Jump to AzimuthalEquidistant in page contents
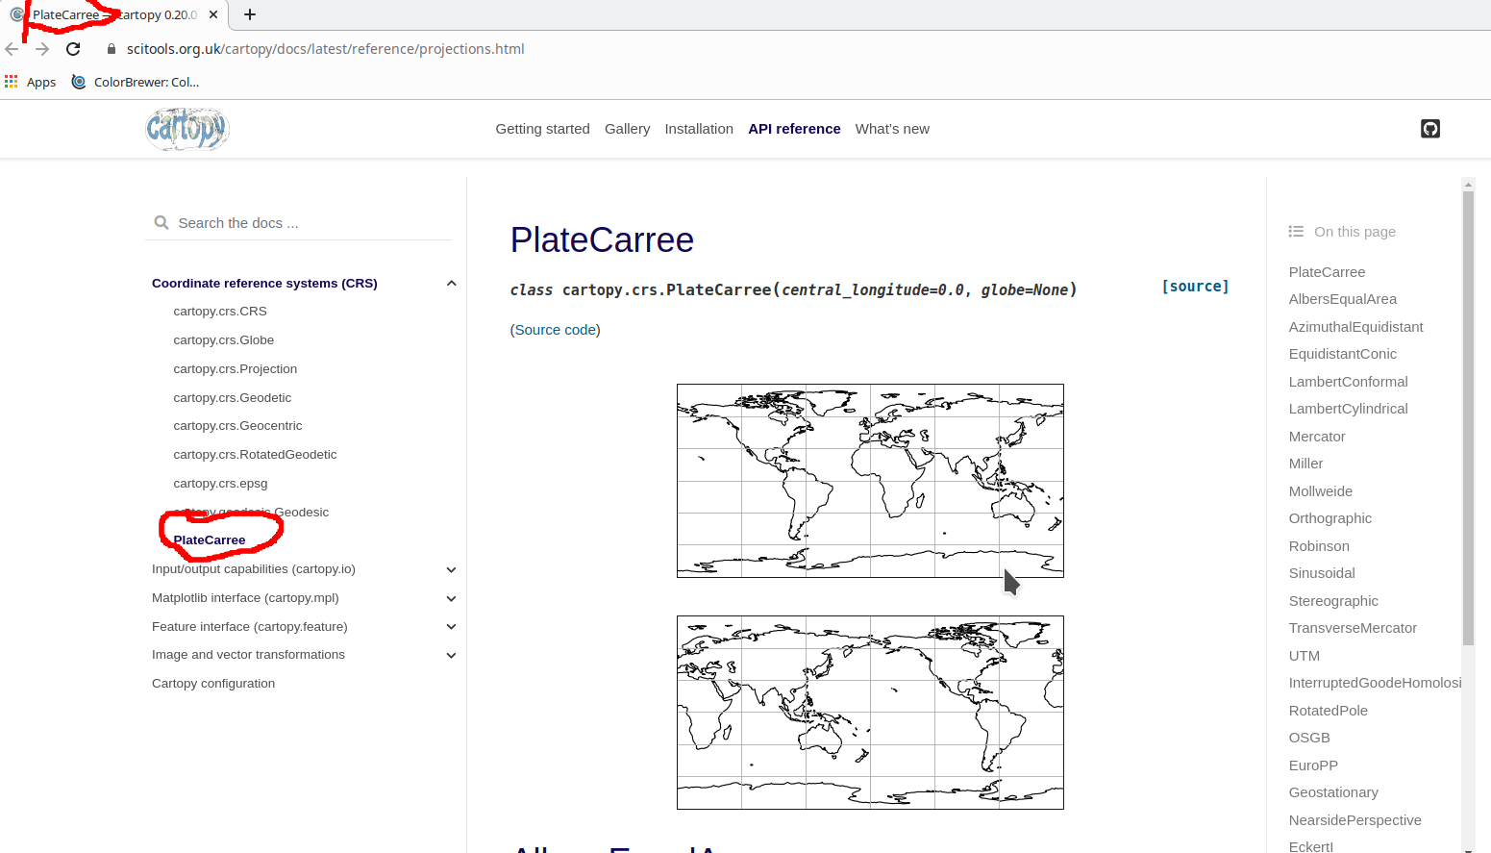Screen dimensions: 1491x853 click(1355, 327)
